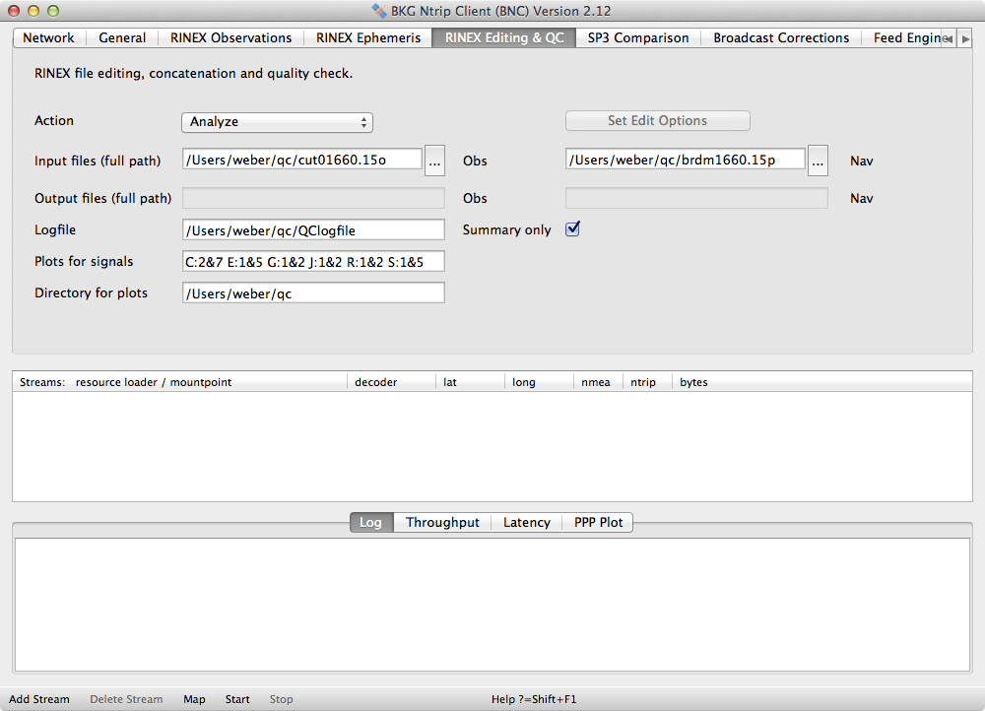Open the Action dropdown showing Analyze

pos(277,122)
